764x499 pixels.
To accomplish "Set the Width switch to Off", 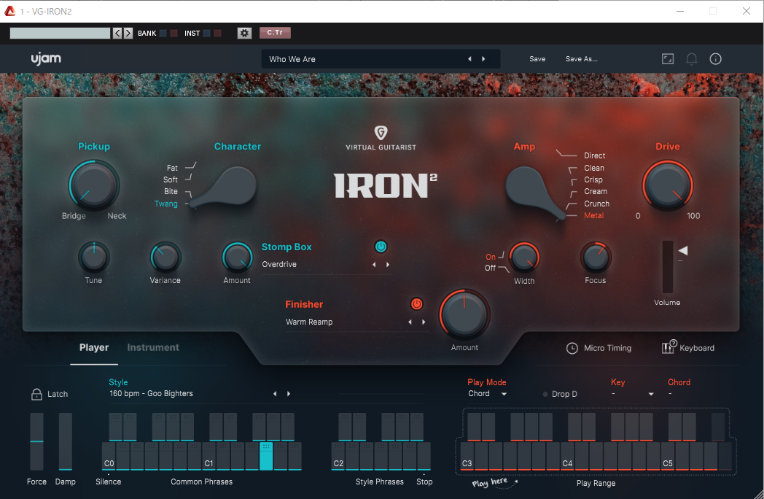I will 490,268.
